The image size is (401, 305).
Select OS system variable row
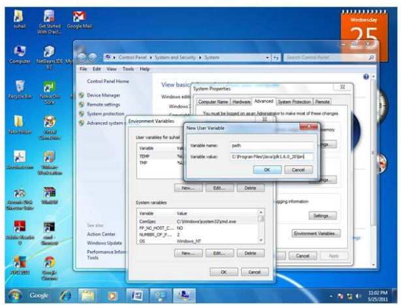point(199,241)
